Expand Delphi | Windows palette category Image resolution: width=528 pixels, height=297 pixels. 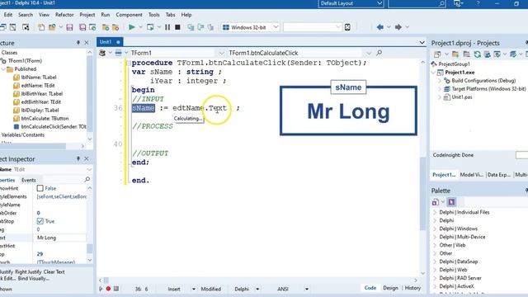pos(435,229)
